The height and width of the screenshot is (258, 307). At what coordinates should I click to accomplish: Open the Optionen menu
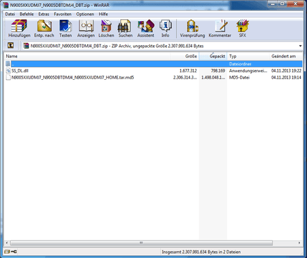click(x=85, y=14)
